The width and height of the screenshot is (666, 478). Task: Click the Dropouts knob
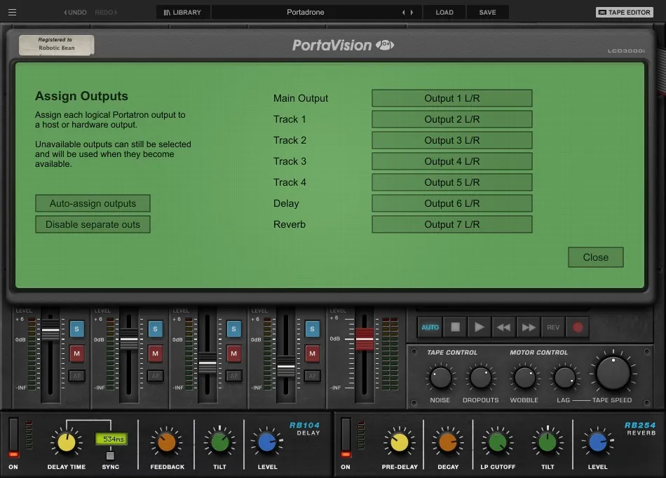point(481,378)
